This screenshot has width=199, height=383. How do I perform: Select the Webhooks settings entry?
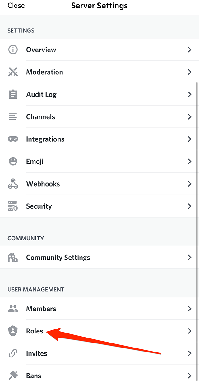point(43,184)
